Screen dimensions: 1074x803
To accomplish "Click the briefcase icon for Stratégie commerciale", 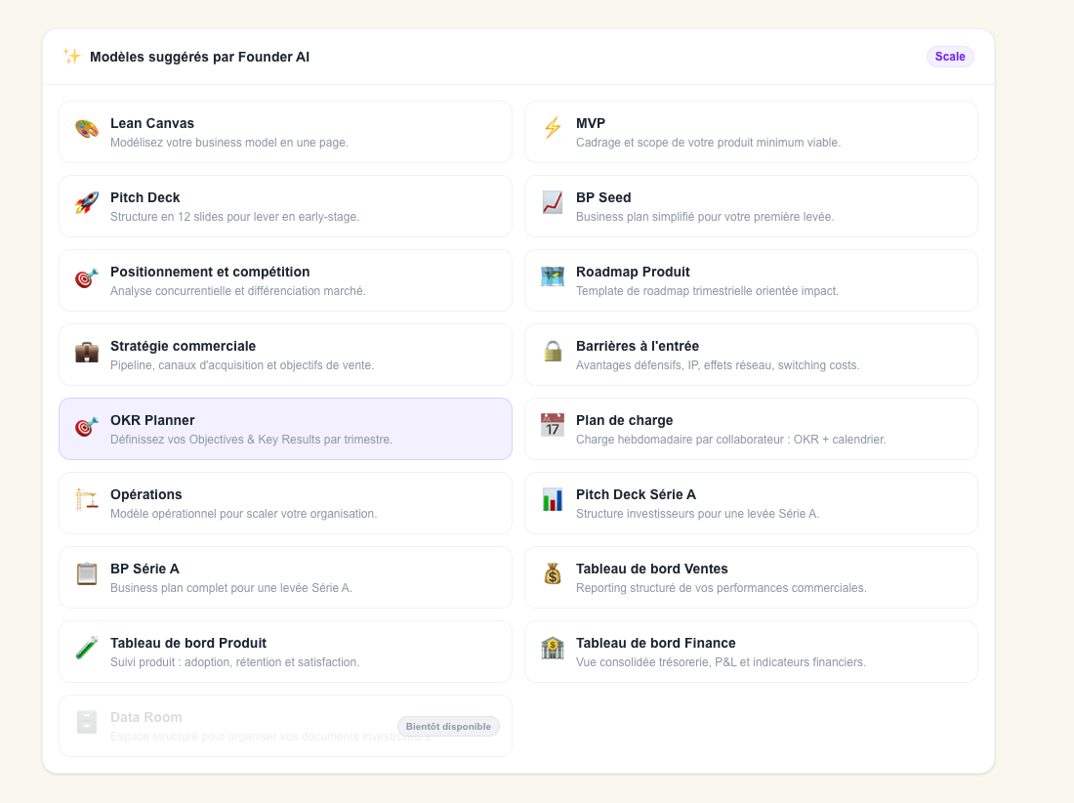I will [87, 352].
